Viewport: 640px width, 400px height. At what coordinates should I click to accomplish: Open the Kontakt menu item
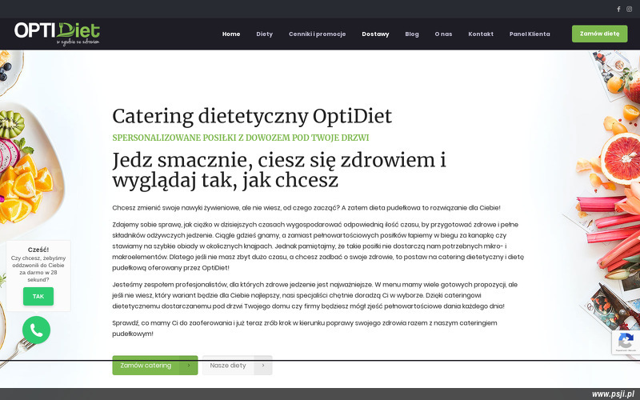[x=481, y=34]
